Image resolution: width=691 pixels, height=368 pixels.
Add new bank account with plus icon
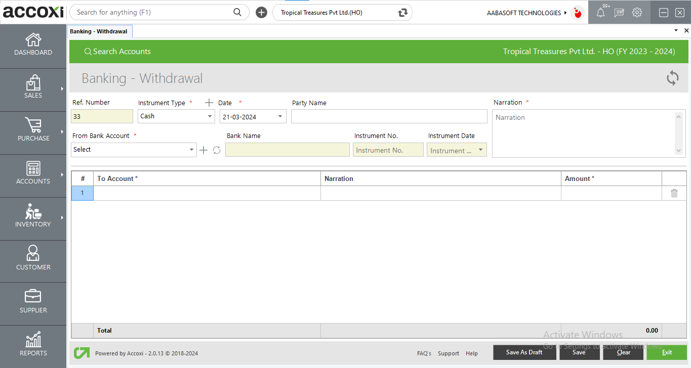(204, 150)
